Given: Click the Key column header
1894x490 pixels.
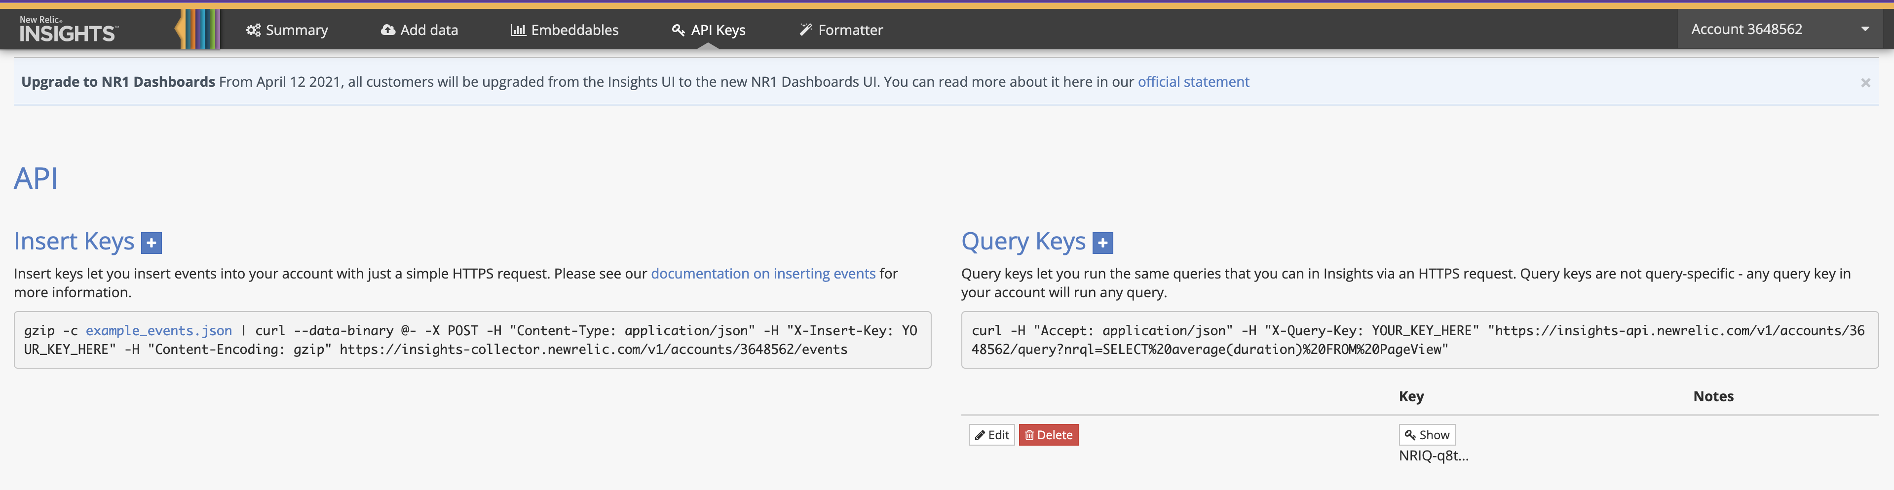Looking at the screenshot, I should [x=1411, y=396].
